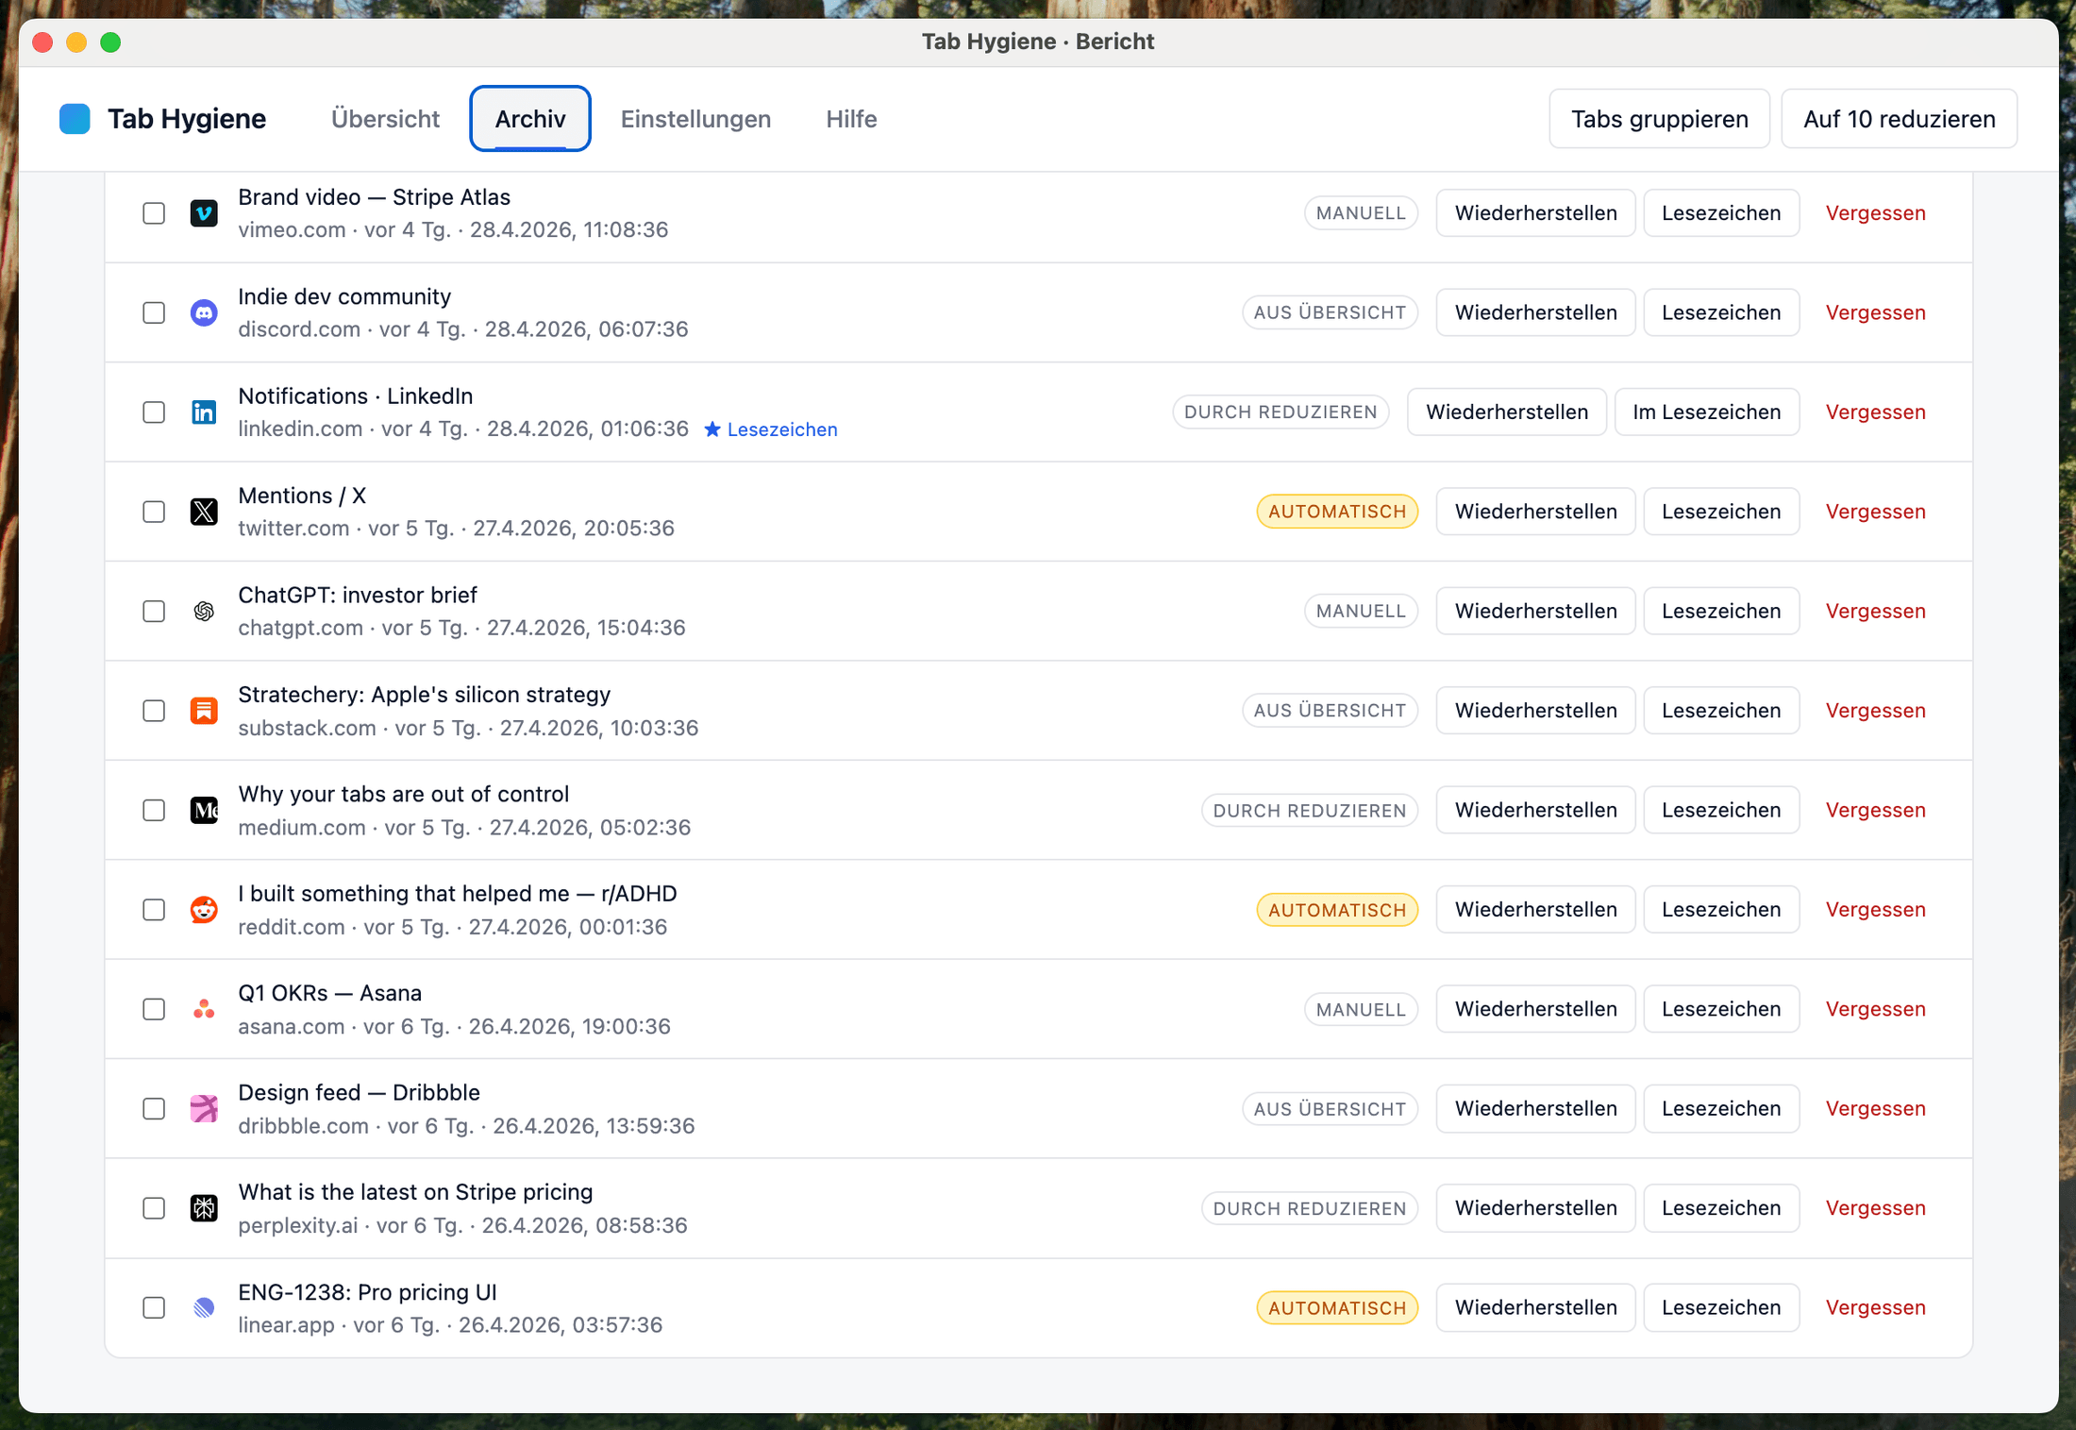
Task: Open the Archiv tab
Action: (x=530, y=119)
